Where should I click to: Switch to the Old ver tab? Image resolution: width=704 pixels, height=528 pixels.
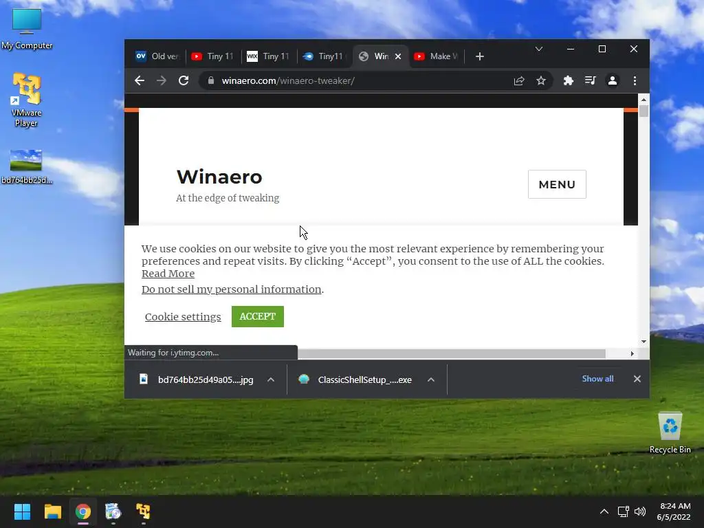157,56
